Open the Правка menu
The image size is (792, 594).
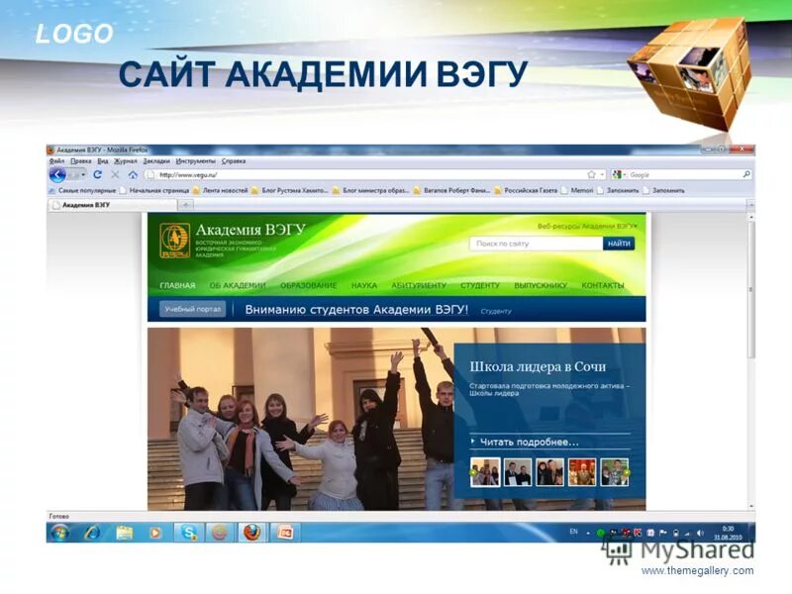[x=81, y=161]
